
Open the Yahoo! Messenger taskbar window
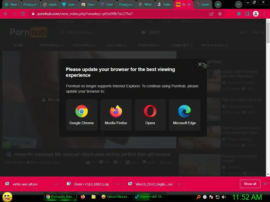[115, 197]
